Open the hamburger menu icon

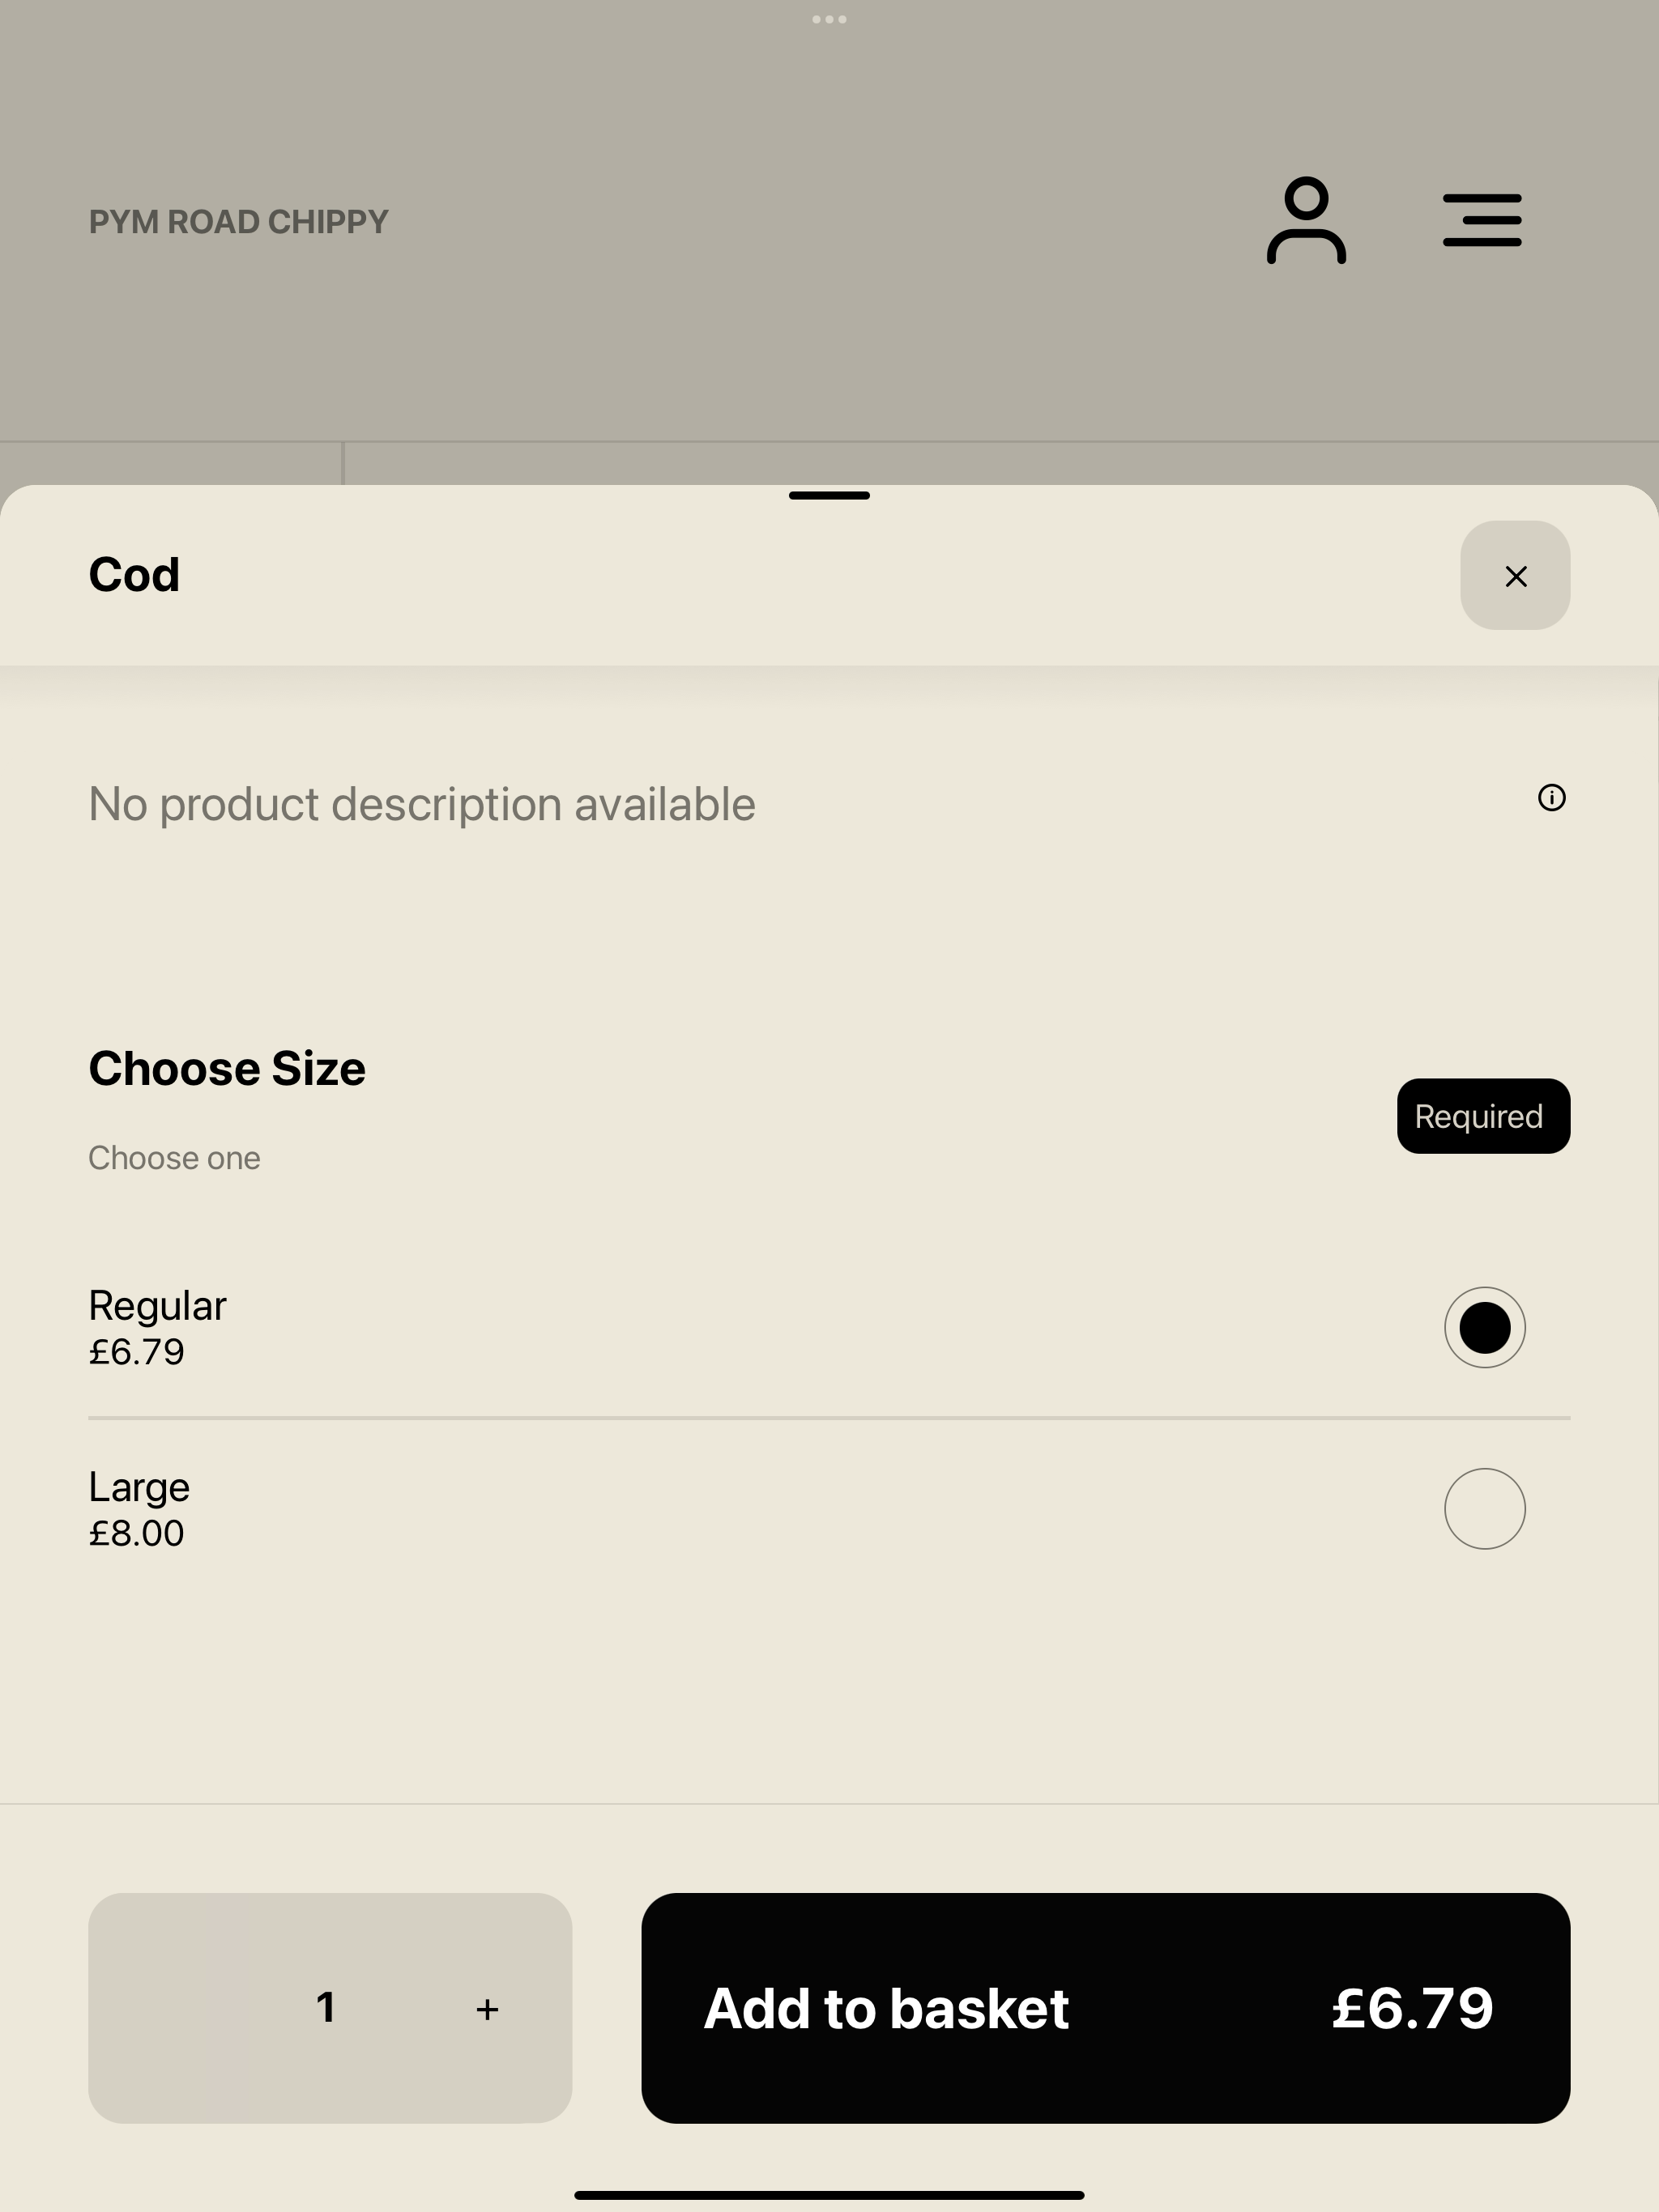click(x=1482, y=220)
